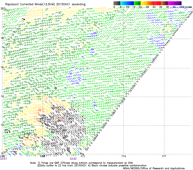Click the legend label 25
The width and height of the screenshot is (193, 170).
point(147,7)
